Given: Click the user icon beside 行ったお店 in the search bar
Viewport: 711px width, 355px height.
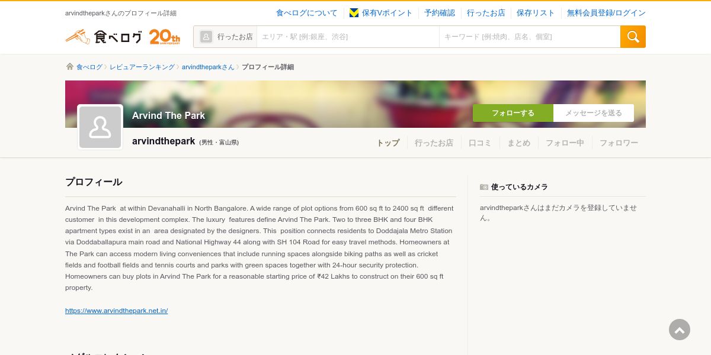Looking at the screenshot, I should coord(206,37).
